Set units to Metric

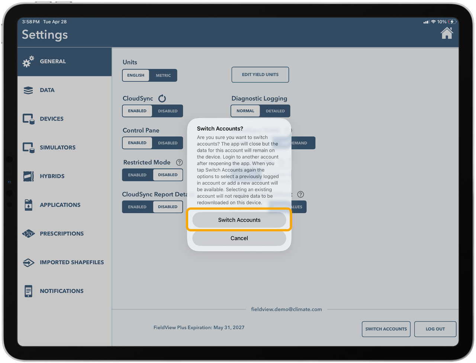(x=163, y=75)
